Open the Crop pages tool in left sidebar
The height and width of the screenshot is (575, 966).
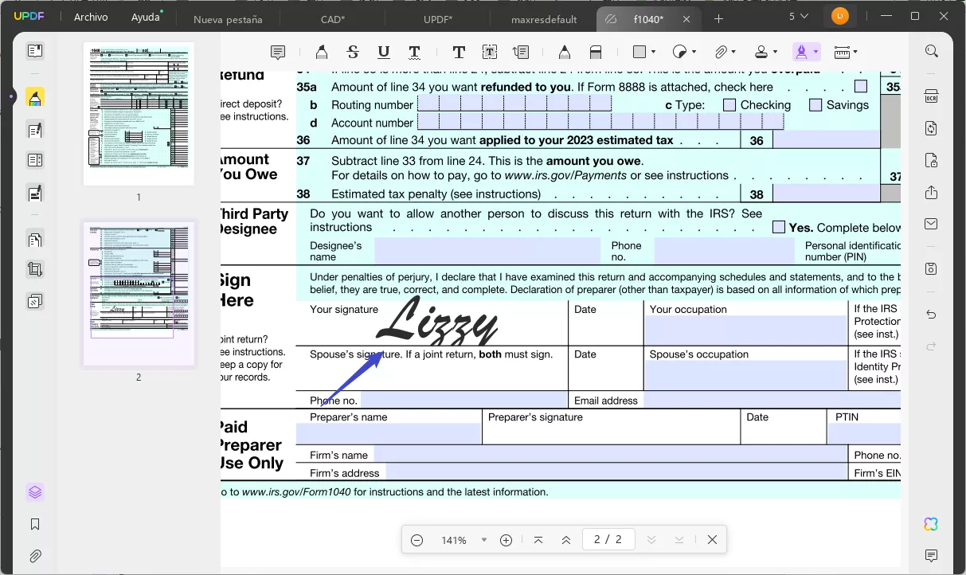[x=35, y=269]
